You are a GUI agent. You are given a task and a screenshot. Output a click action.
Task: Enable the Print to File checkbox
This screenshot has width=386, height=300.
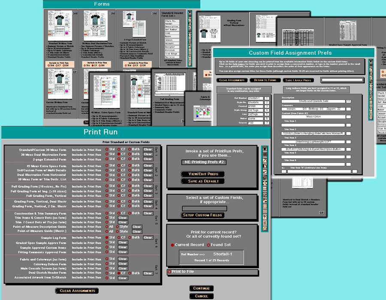pos(169,272)
